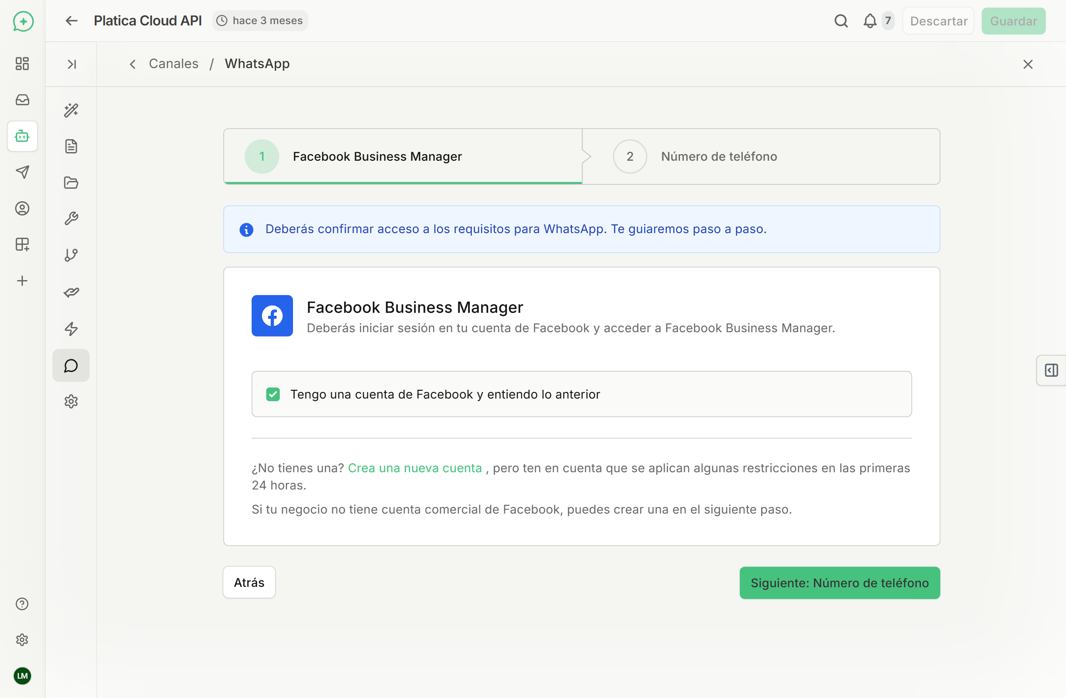The width and height of the screenshot is (1066, 698).
Task: Expand the right side panel toggle
Action: tap(1051, 370)
